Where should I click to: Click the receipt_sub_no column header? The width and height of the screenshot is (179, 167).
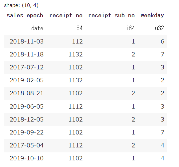pos(111,16)
